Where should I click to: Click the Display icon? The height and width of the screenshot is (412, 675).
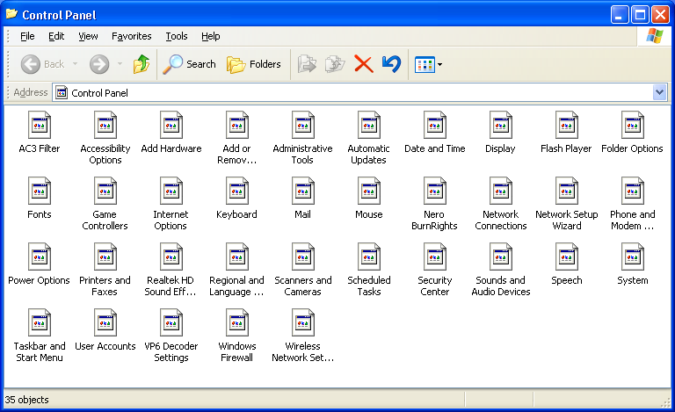501,125
